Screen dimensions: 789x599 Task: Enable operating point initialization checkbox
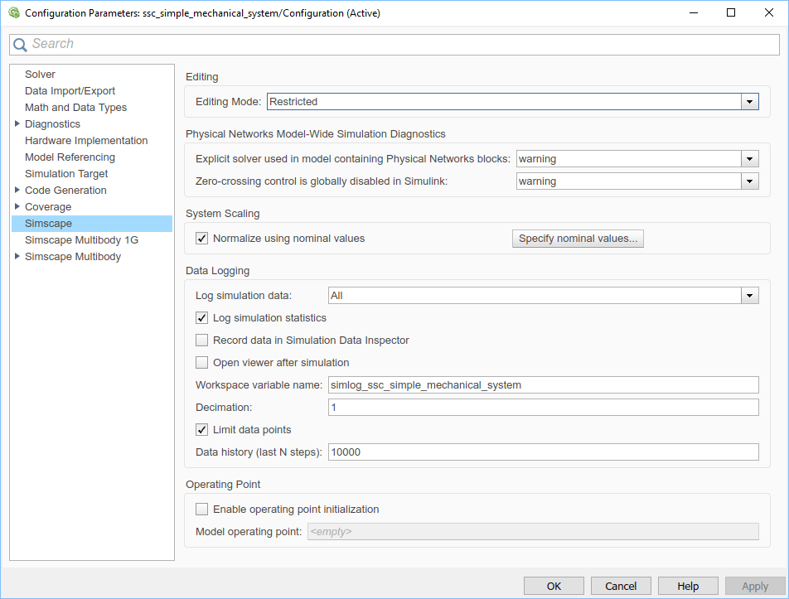pyautogui.click(x=201, y=509)
